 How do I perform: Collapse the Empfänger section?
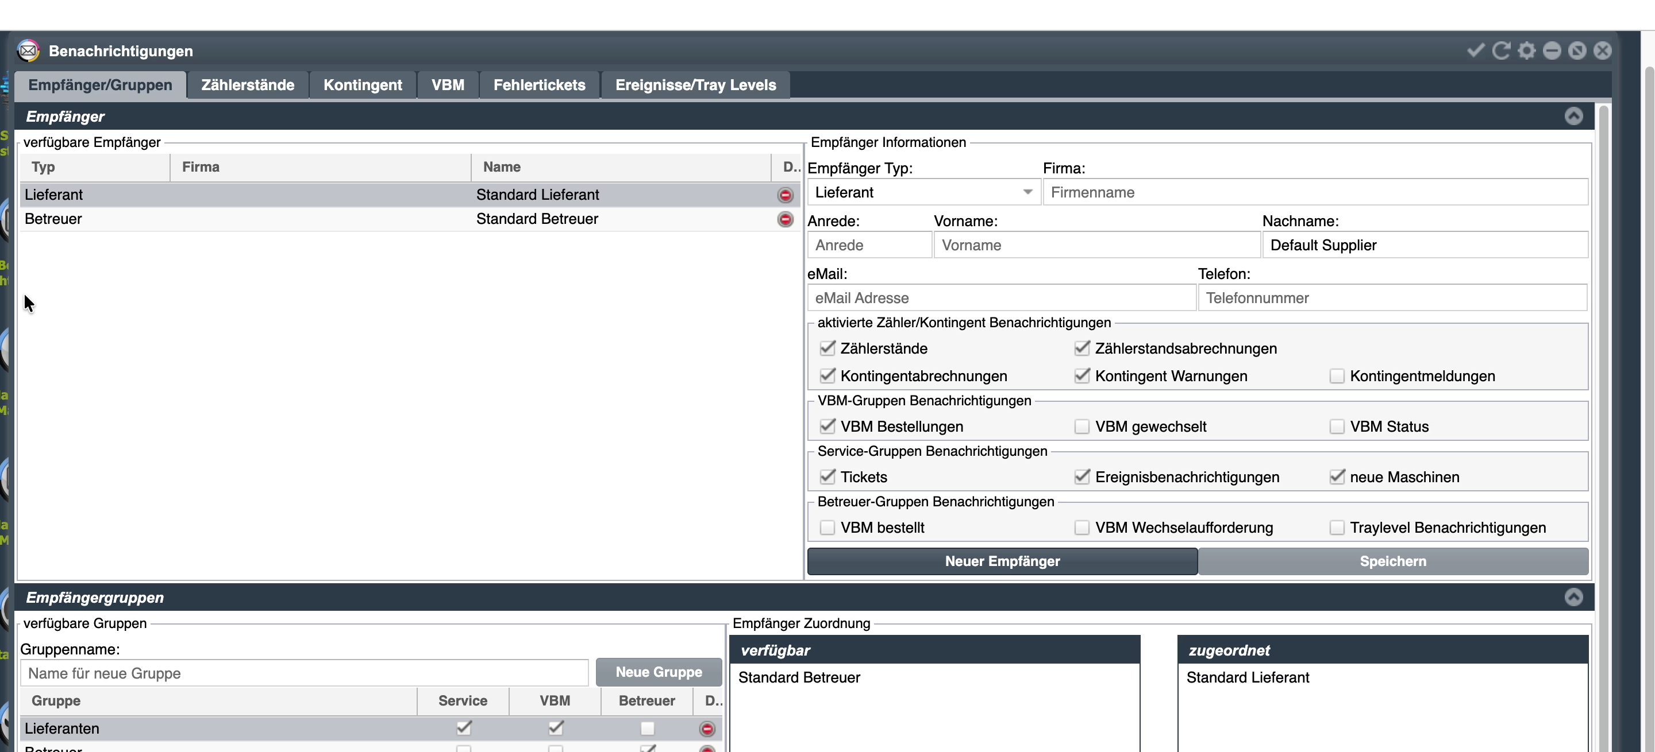1573,116
